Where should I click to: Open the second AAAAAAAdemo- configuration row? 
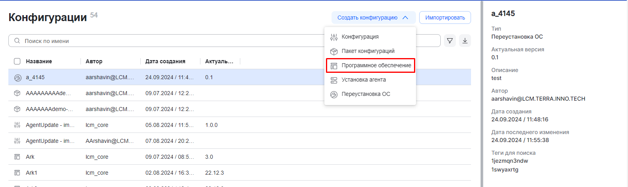(x=49, y=109)
